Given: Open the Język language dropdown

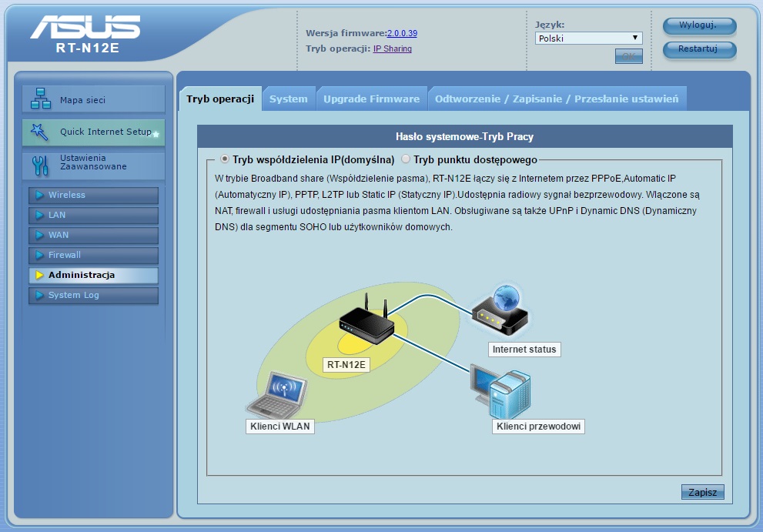Looking at the screenshot, I should pyautogui.click(x=588, y=38).
